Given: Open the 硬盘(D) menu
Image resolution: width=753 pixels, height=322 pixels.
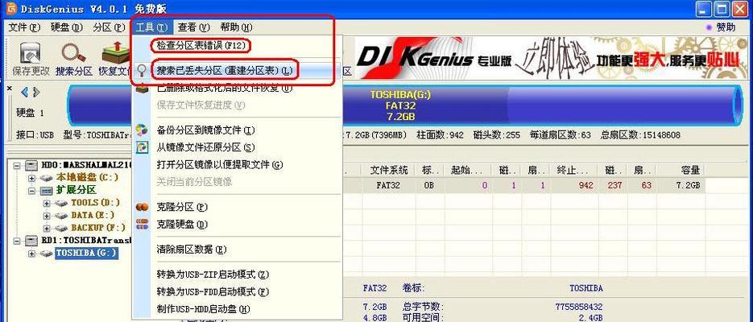Looking at the screenshot, I should [x=66, y=27].
